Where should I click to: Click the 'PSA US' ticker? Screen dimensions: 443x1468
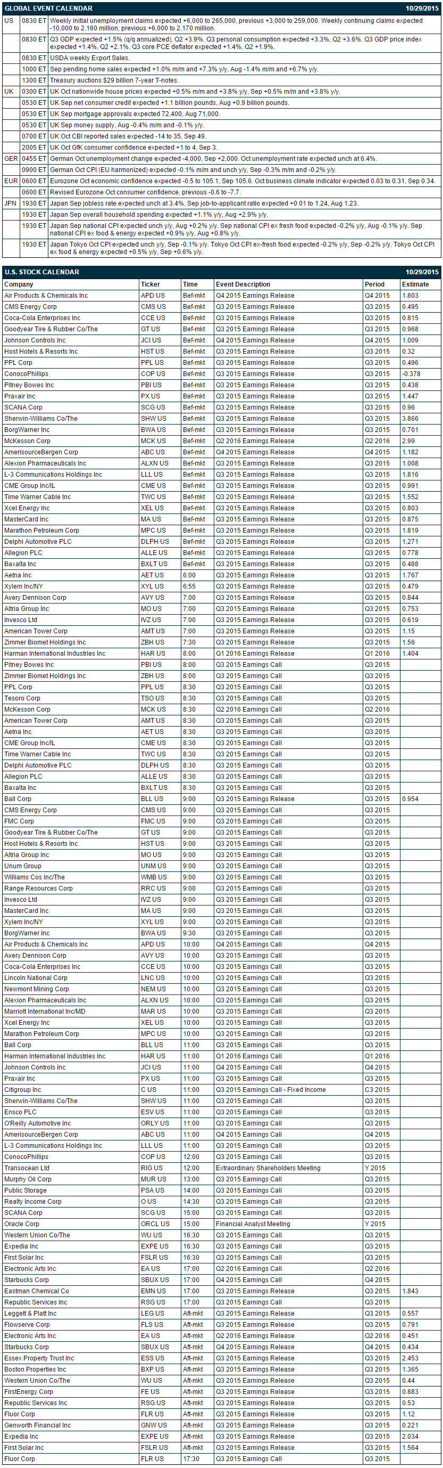(153, 1190)
